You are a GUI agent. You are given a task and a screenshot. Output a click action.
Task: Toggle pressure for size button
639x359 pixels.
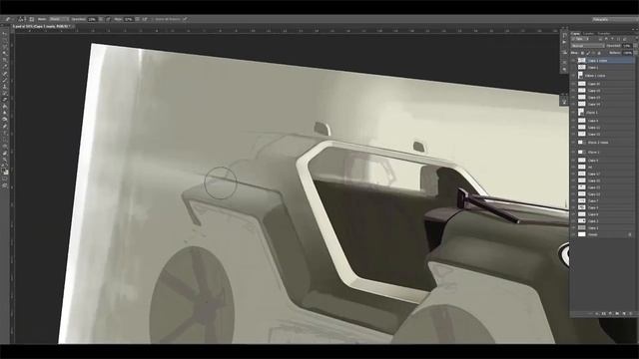tap(185, 19)
